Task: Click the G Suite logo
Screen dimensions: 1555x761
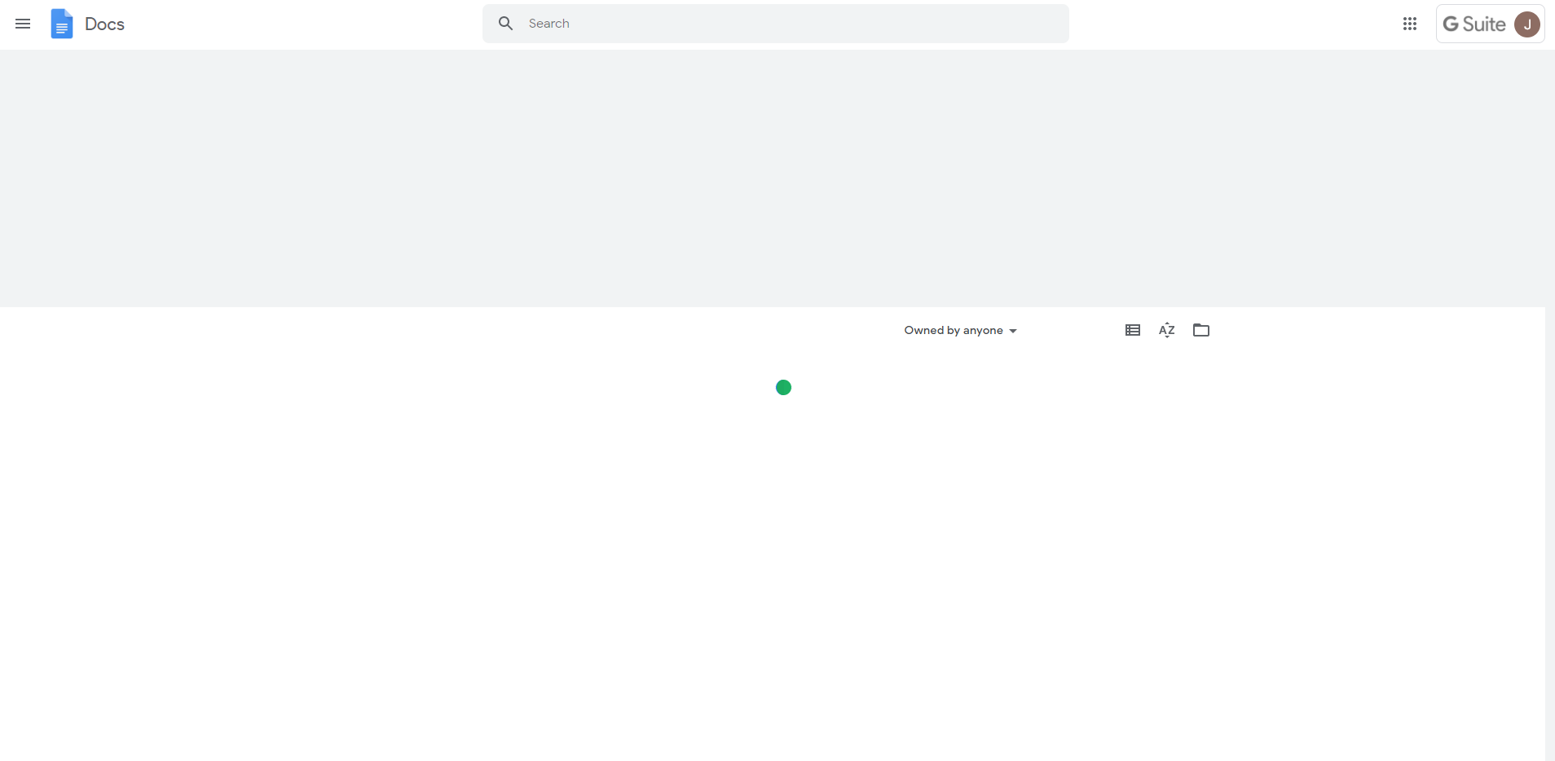Action: 1474,24
